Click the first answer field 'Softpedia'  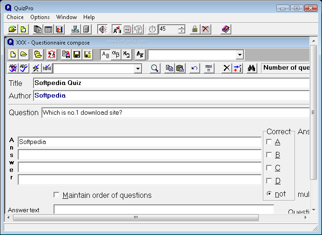[x=140, y=142]
